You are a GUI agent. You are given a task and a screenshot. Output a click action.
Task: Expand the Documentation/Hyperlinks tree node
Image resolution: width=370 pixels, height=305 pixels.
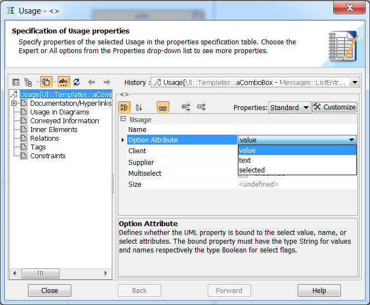click(x=14, y=103)
